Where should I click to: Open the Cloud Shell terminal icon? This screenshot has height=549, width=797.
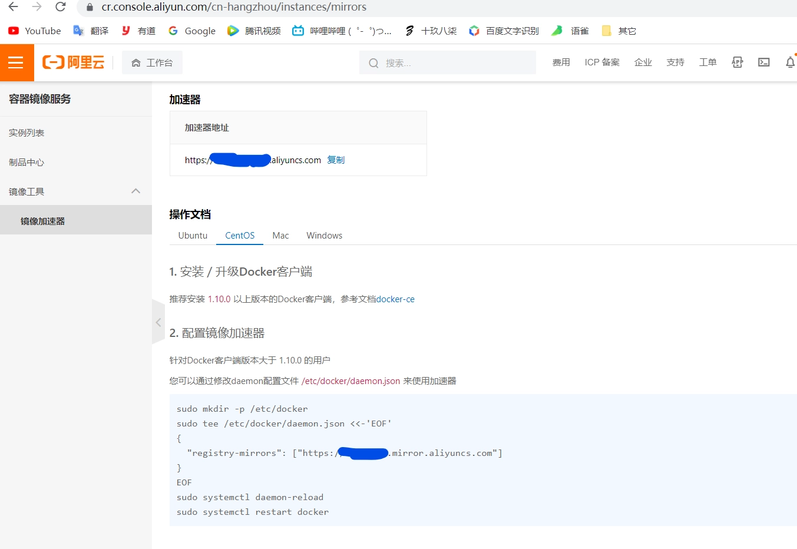pyautogui.click(x=763, y=62)
